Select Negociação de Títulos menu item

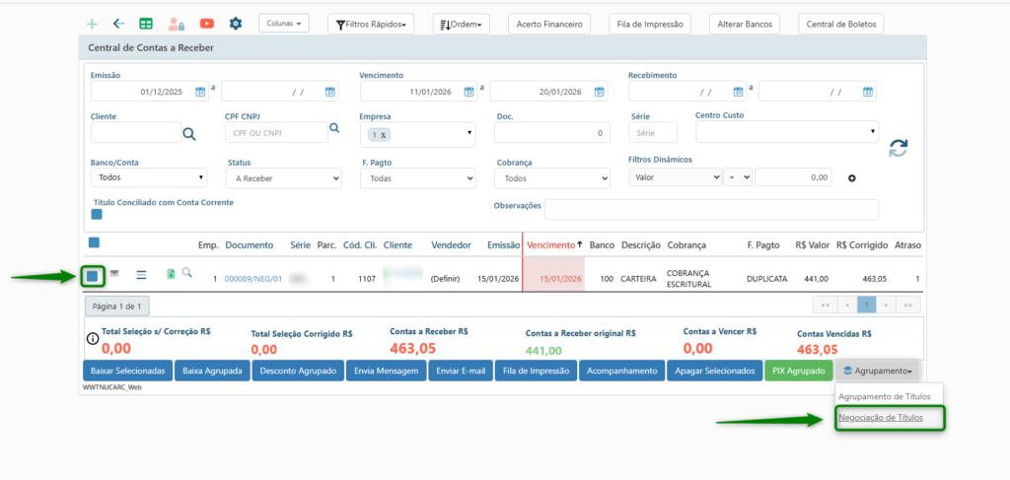point(880,418)
